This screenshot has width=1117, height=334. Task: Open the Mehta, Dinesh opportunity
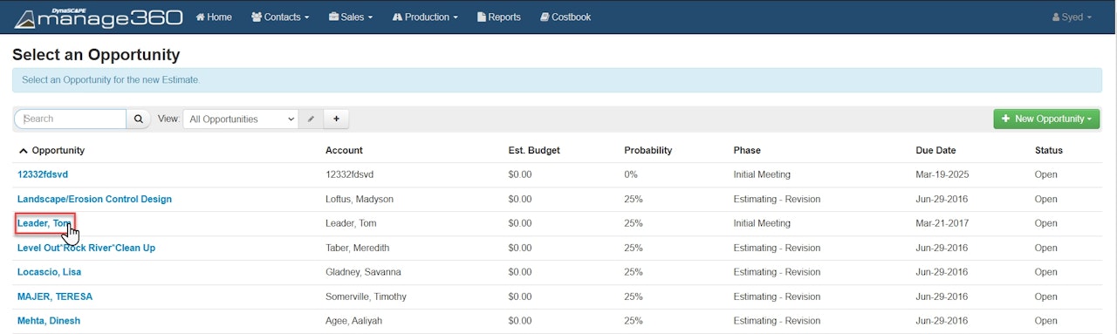[x=49, y=321]
